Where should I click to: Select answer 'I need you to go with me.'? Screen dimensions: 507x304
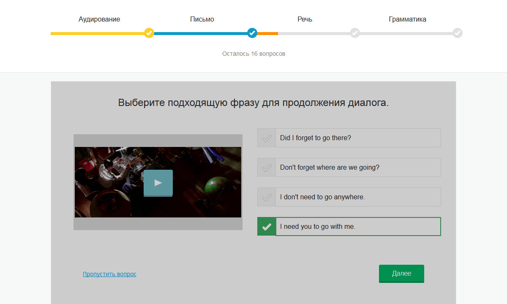coord(349,226)
